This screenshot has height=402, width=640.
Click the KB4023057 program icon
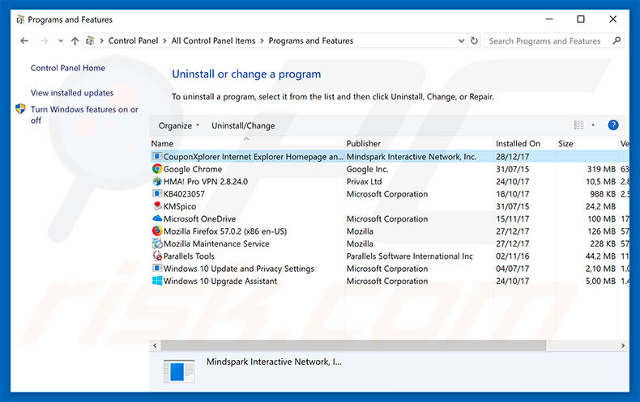(x=156, y=193)
